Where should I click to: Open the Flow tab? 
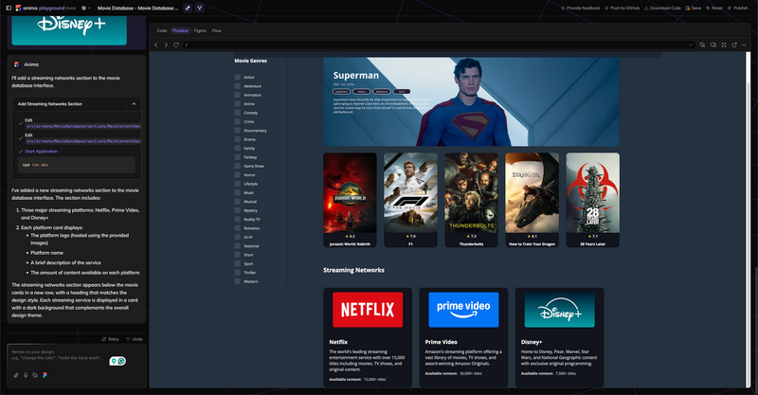point(217,30)
